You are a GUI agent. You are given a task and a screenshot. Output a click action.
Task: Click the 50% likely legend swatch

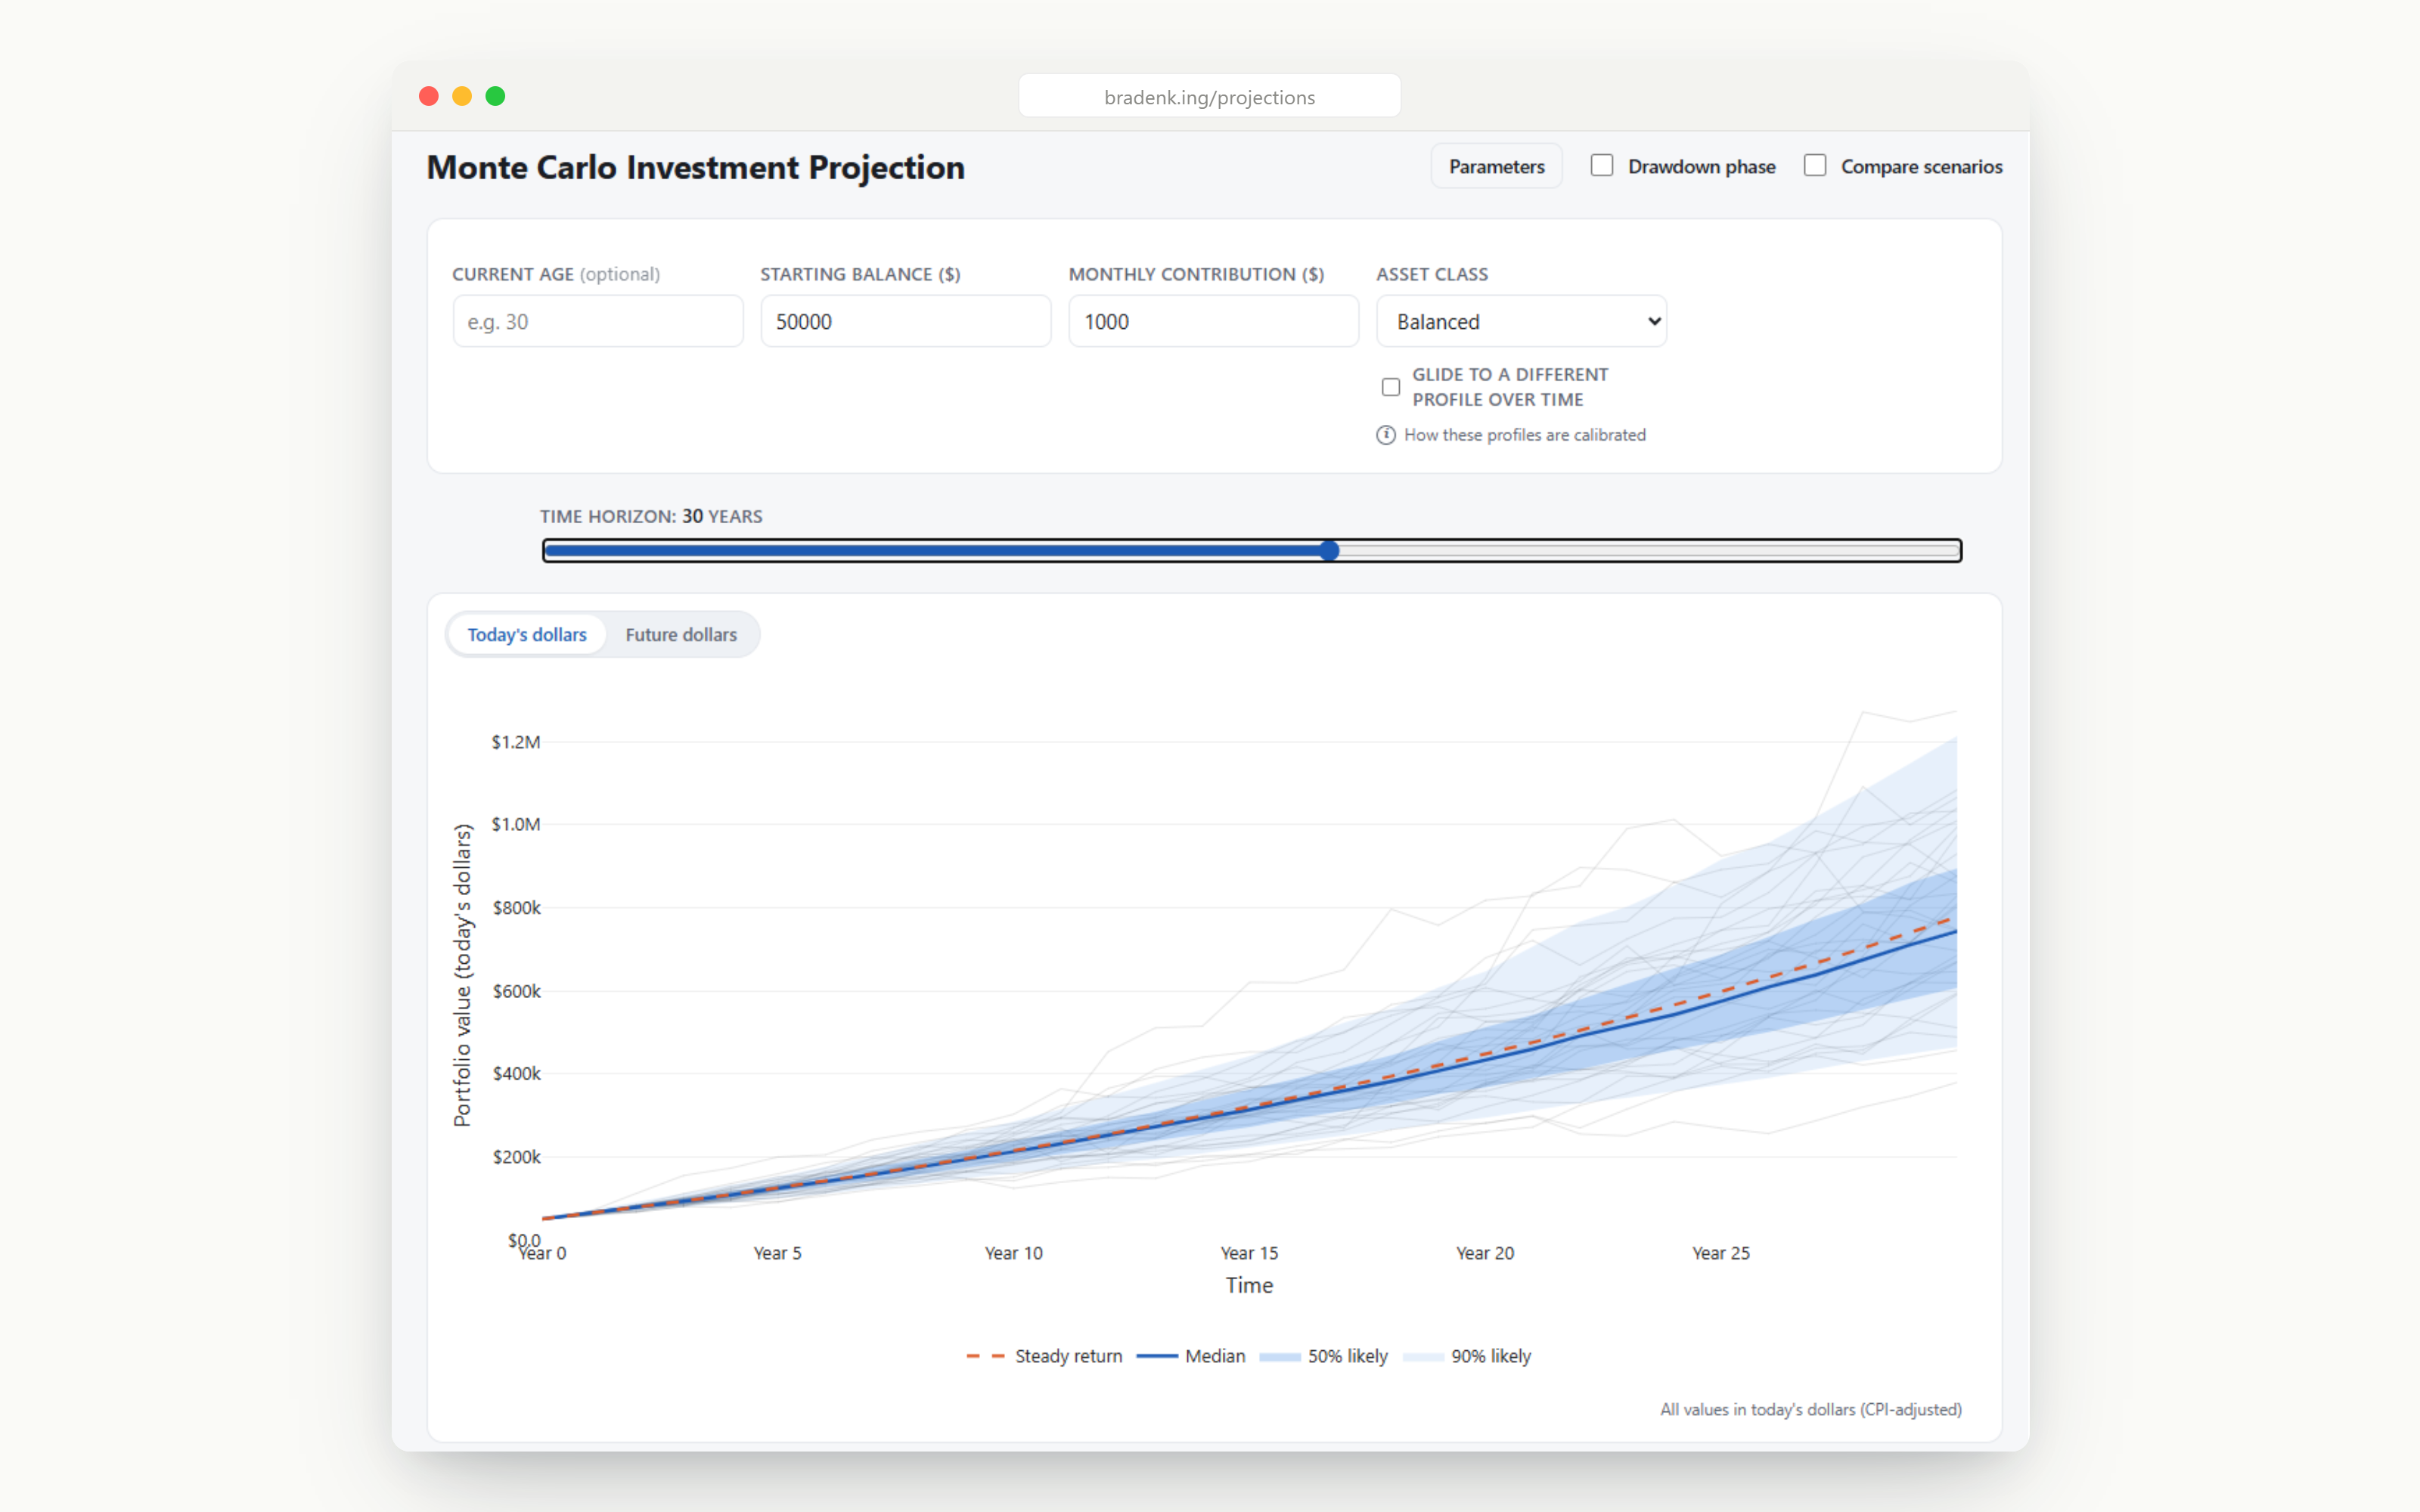click(1280, 1357)
